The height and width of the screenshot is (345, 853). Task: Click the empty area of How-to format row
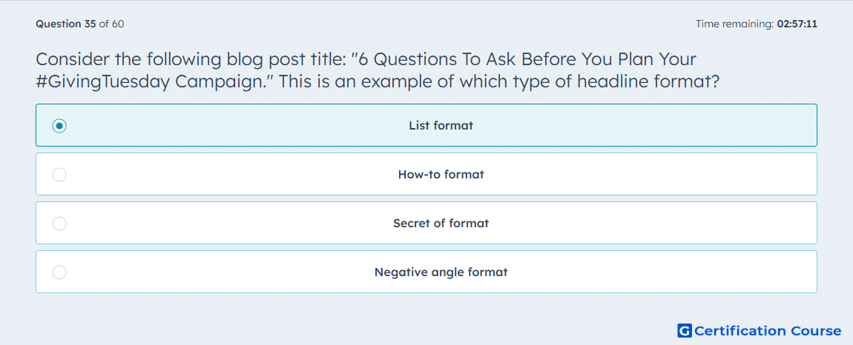[653, 175]
